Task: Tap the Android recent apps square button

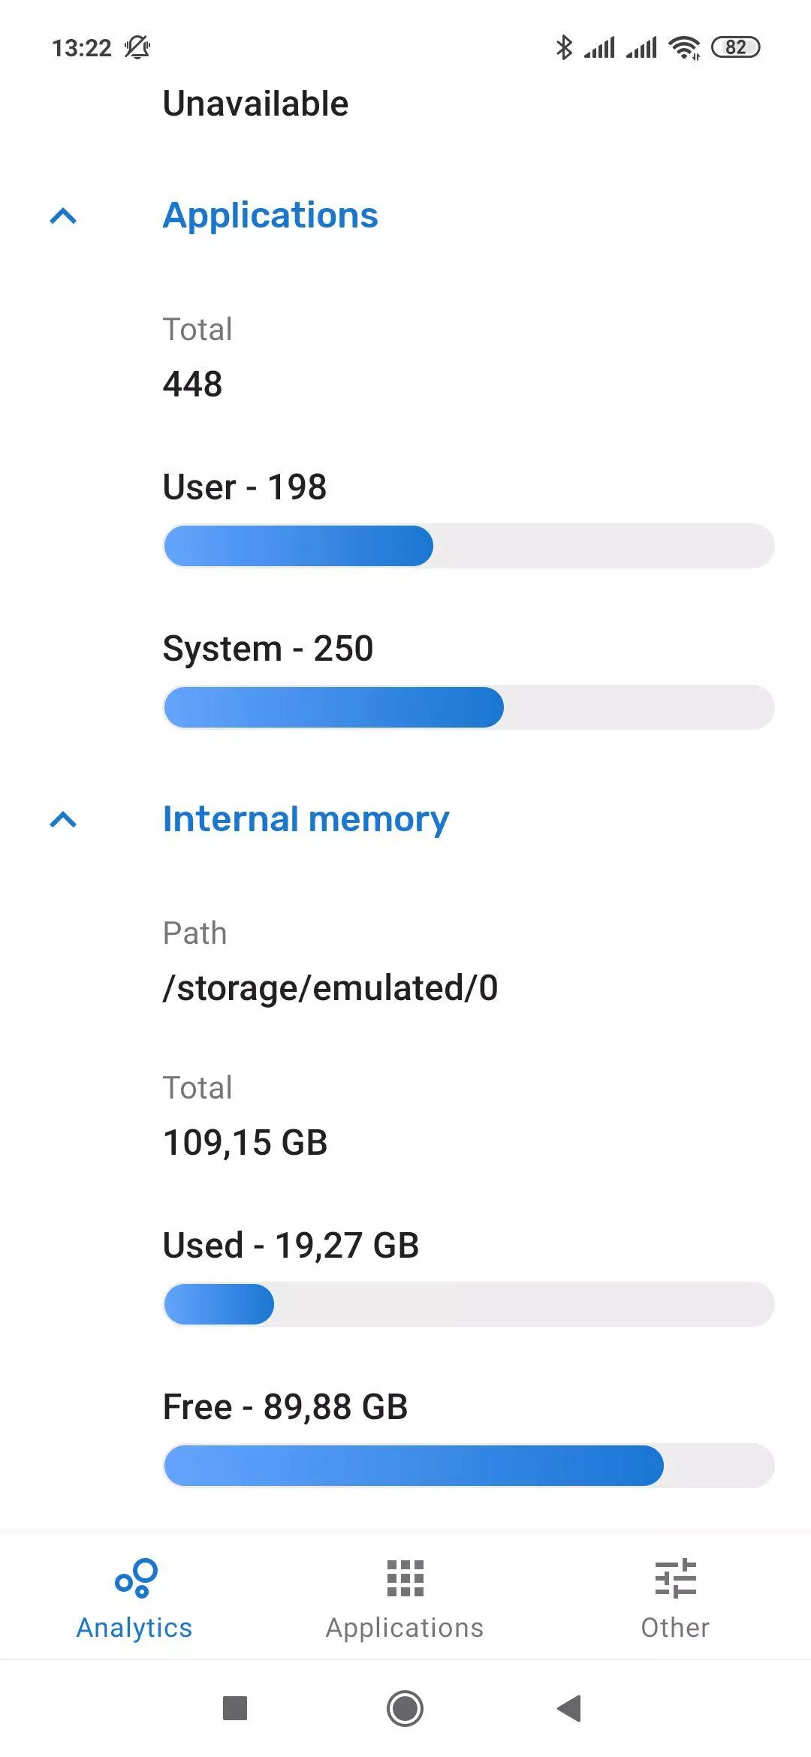Action: [235, 1708]
